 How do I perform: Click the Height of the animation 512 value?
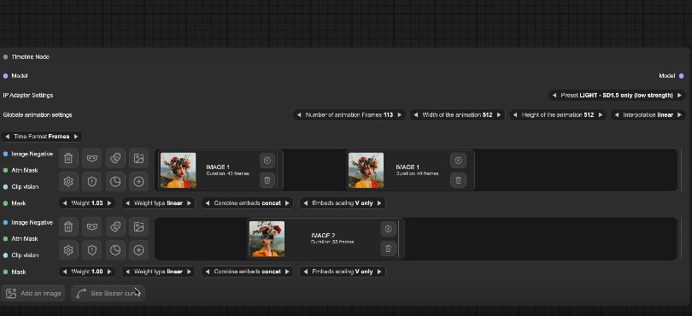tap(589, 114)
